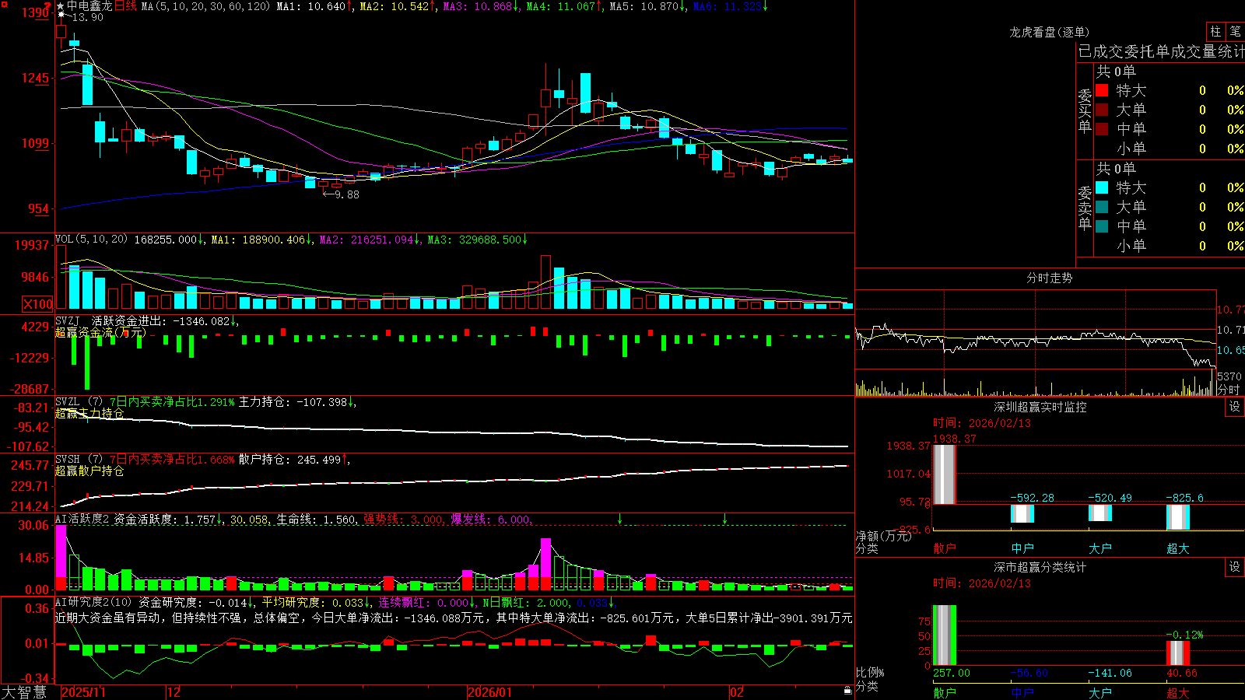Click the 02 month timeline marker
The image size is (1245, 700).
(x=737, y=692)
